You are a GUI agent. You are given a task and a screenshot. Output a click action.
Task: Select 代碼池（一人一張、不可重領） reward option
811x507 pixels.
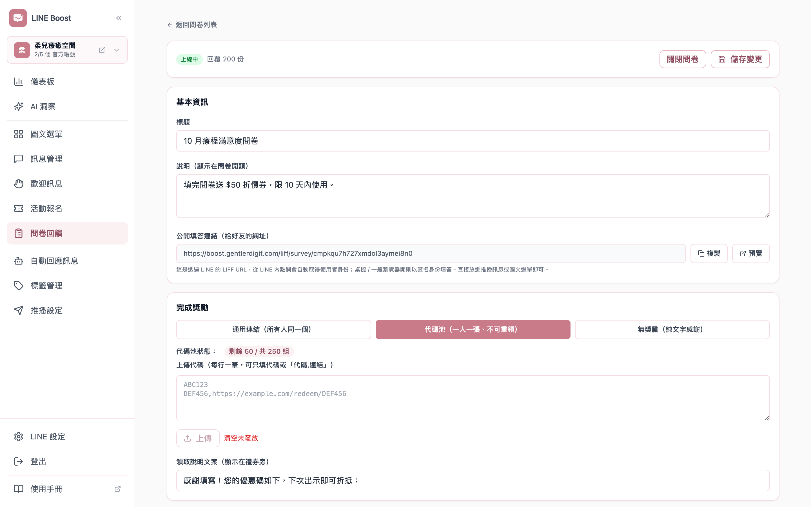(473, 329)
